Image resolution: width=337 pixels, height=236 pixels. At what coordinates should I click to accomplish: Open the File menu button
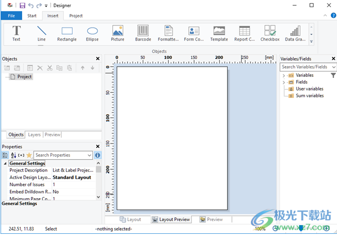11,16
